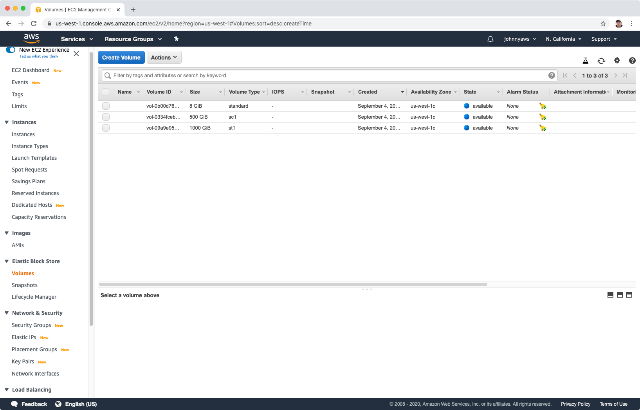This screenshot has width=640, height=410.
Task: Change language from English (US)
Action: point(76,404)
